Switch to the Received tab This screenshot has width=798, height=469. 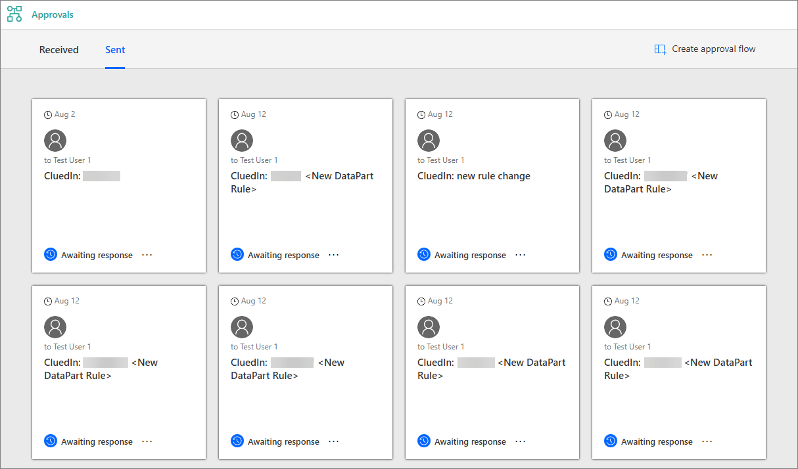(59, 49)
